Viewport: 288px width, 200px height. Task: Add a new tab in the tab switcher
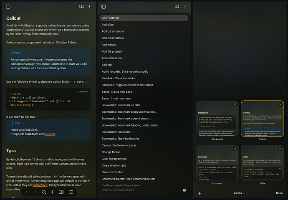(x=200, y=193)
